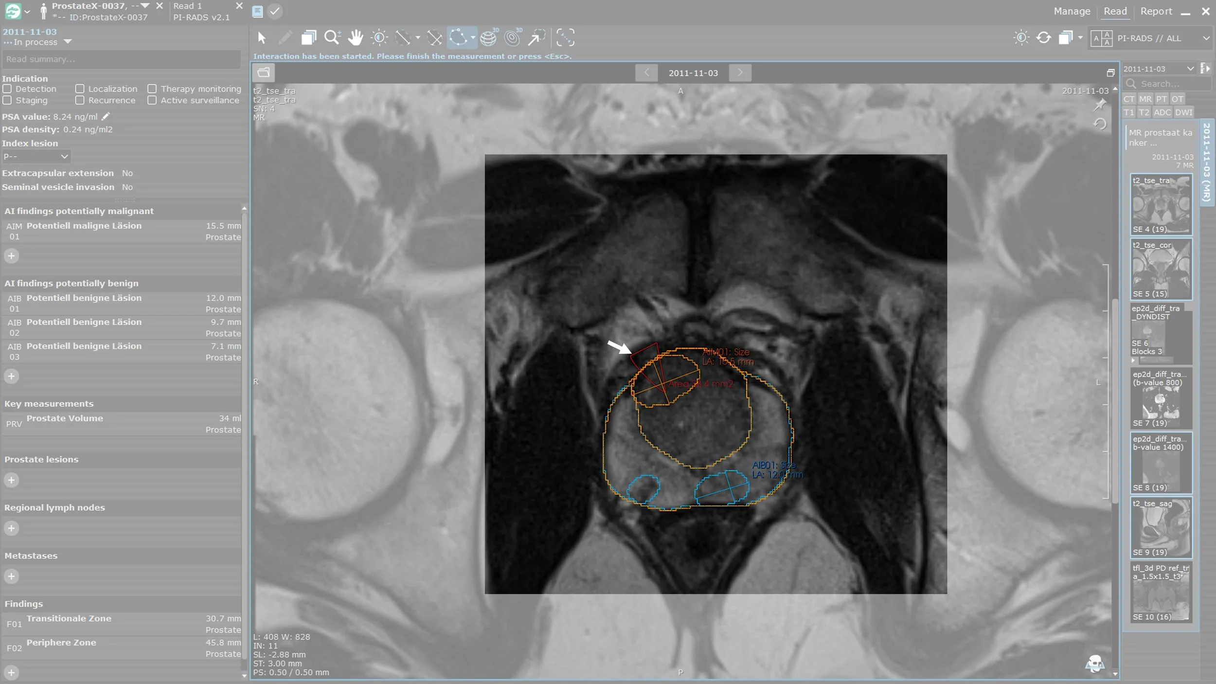1216x684 pixels.
Task: Click the reset window brightness icon in right toolbar
Action: point(1021,38)
